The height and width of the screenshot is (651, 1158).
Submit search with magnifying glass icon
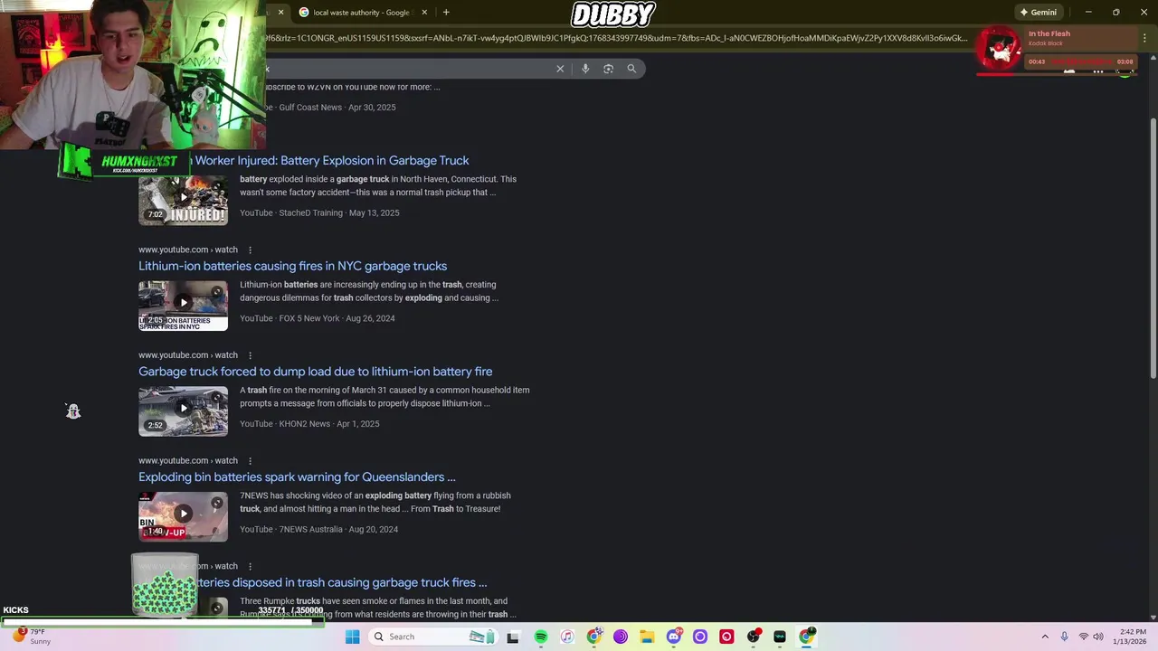click(631, 69)
